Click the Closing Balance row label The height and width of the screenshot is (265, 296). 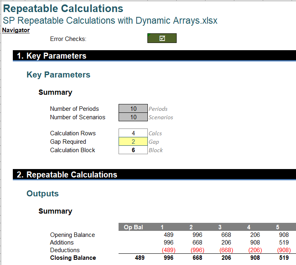tap(73, 258)
